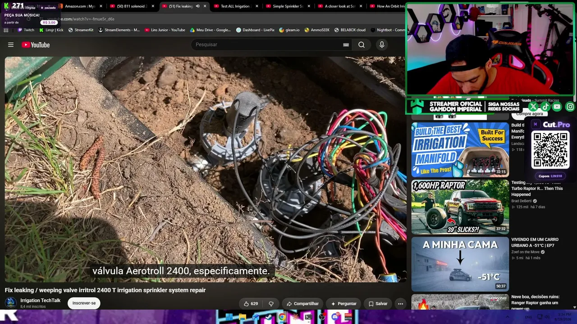Click the Perguntar ask button
The height and width of the screenshot is (324, 577).
click(x=343, y=304)
